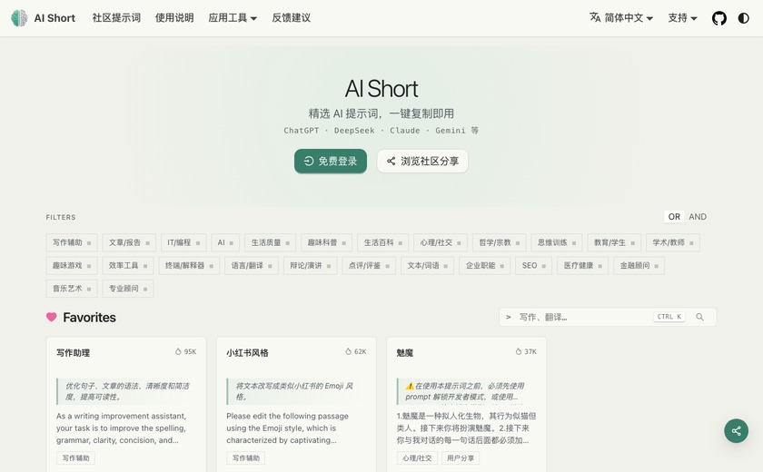Click the AI Short brain logo
Viewport: 763px width, 472px height.
tap(19, 18)
